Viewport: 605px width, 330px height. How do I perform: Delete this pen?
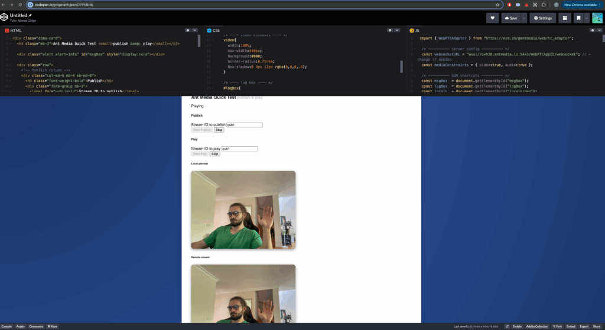click(518, 326)
